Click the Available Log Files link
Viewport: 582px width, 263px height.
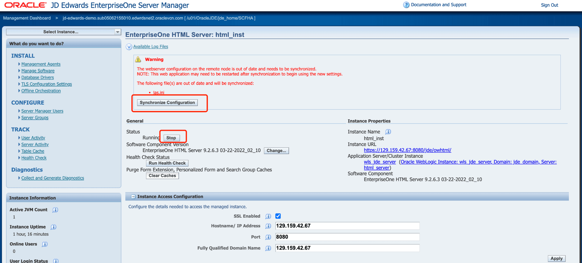(151, 46)
